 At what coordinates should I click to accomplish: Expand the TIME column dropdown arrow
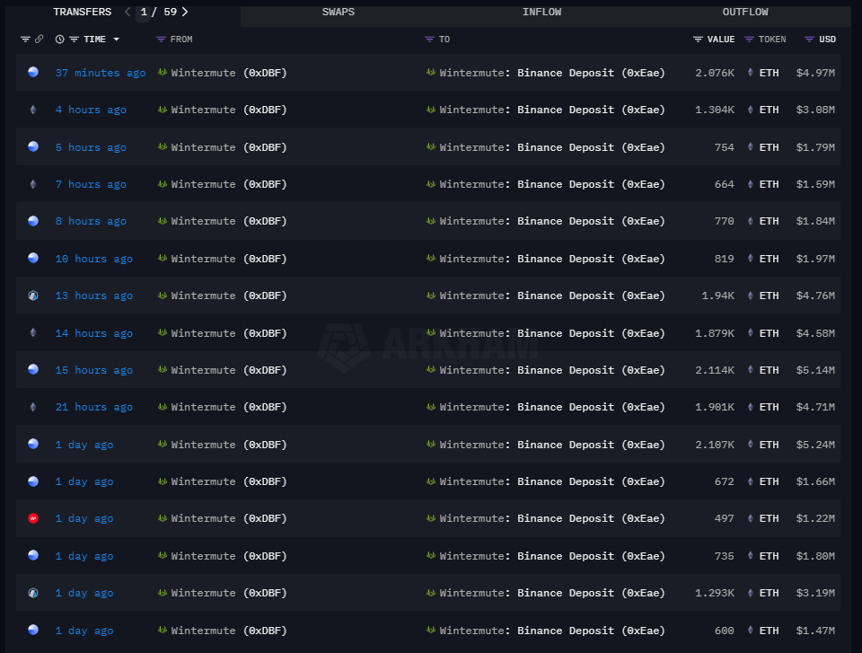[116, 39]
